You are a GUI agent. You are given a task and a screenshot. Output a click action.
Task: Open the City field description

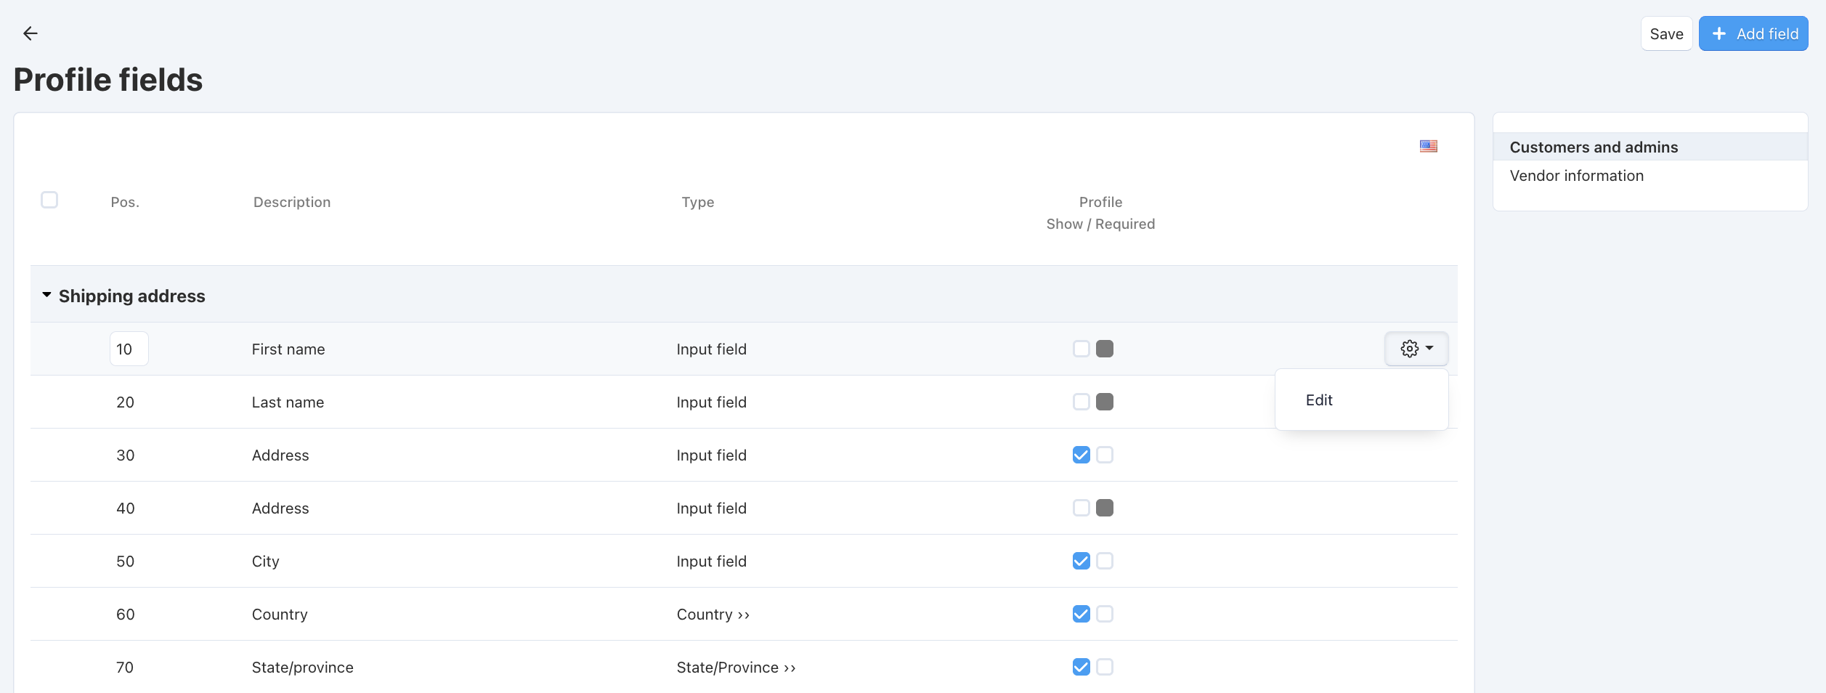[x=265, y=562]
